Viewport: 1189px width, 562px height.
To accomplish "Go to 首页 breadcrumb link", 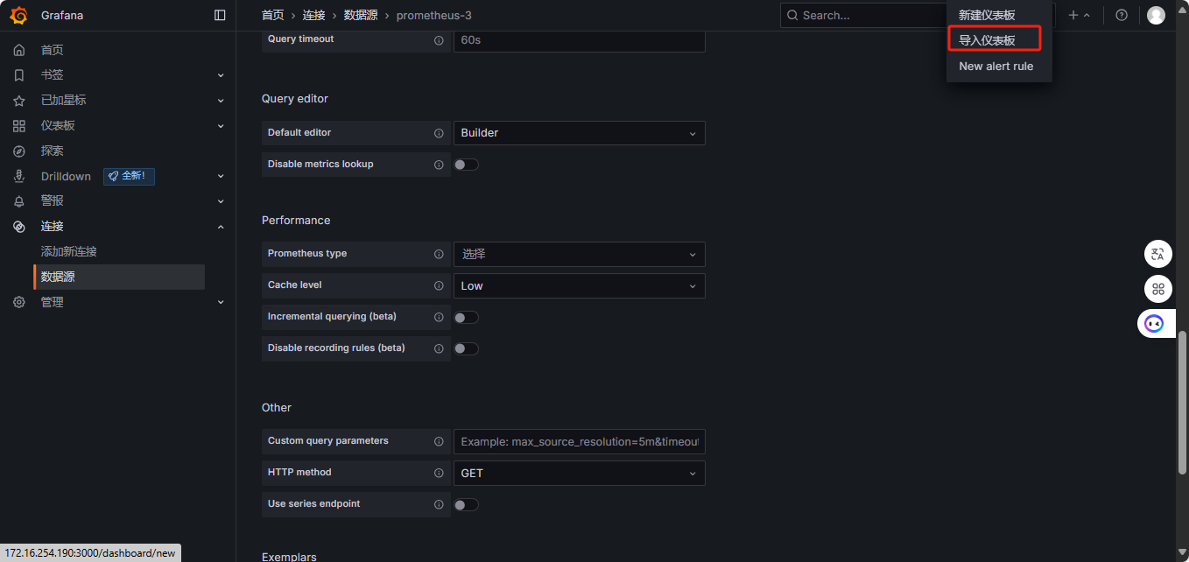I will coord(273,16).
